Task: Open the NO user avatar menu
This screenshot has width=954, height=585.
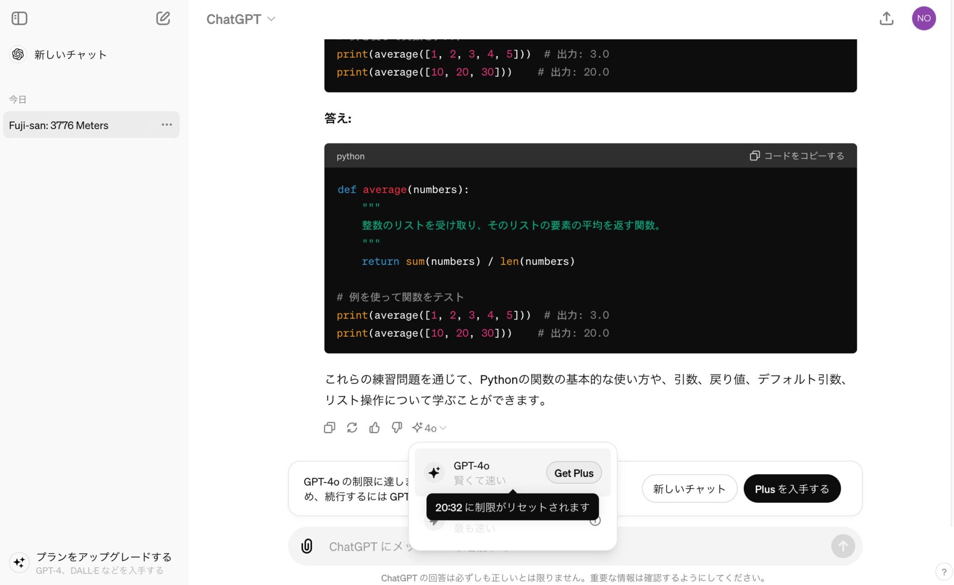Action: pyautogui.click(x=923, y=18)
